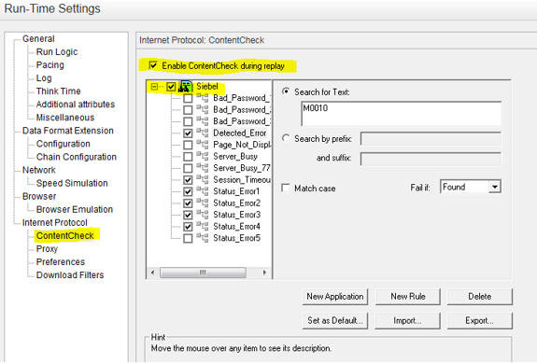
Task: Select Chain Configuration node
Action: 77,157
